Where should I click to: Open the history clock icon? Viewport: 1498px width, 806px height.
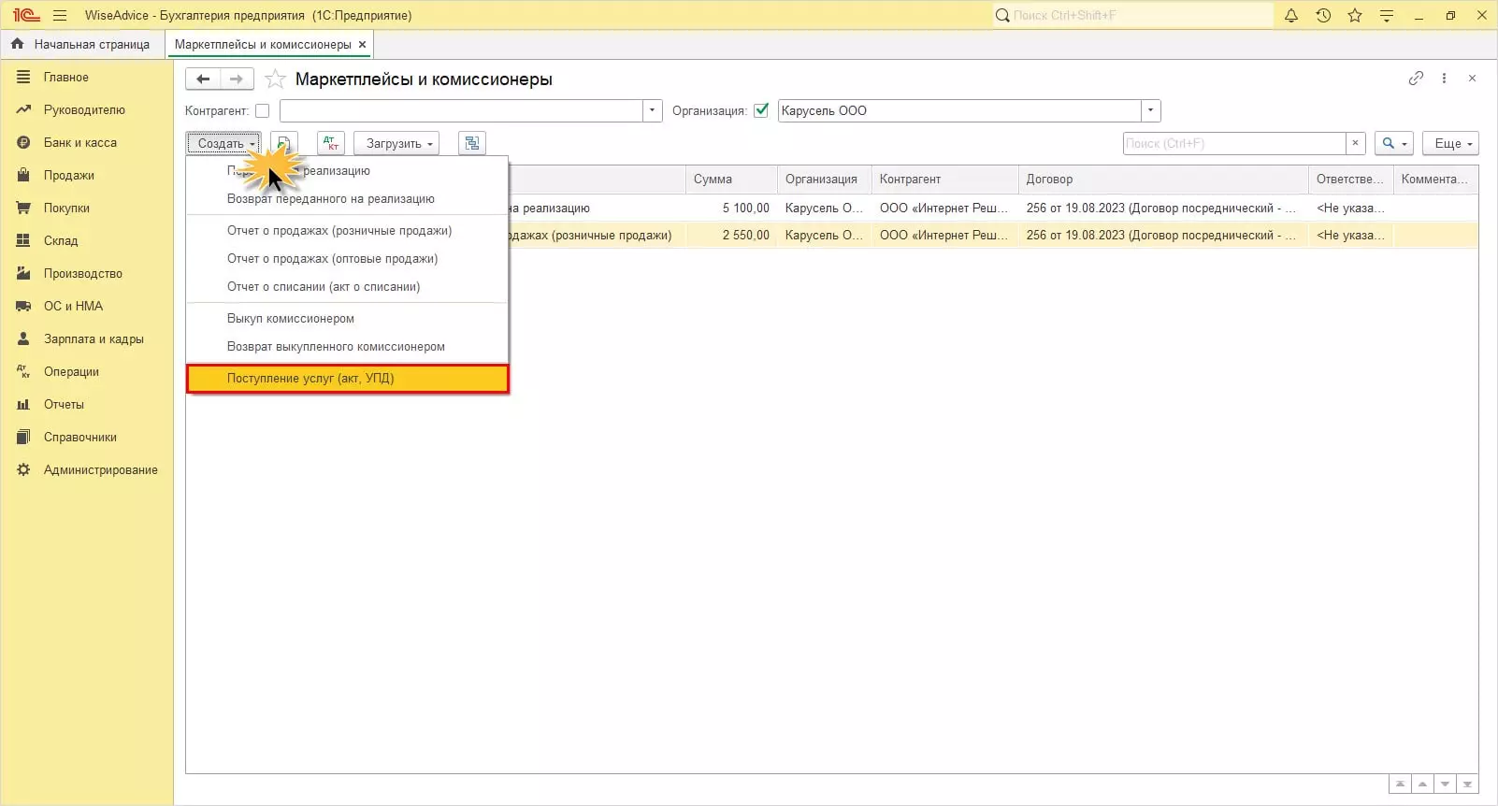point(1323,15)
